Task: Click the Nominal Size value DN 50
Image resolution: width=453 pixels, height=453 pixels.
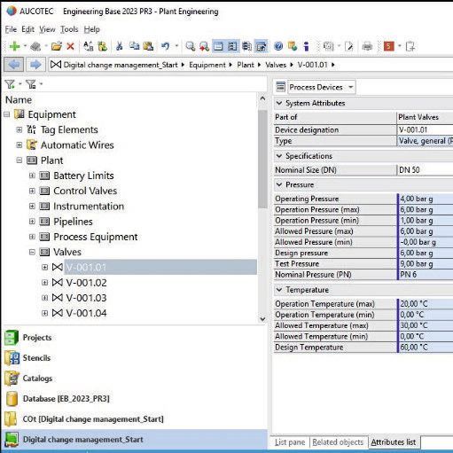Action: coord(426,170)
